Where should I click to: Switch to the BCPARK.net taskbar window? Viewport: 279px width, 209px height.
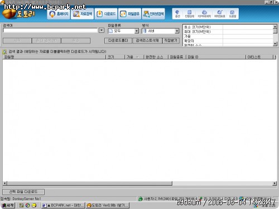click(63, 206)
